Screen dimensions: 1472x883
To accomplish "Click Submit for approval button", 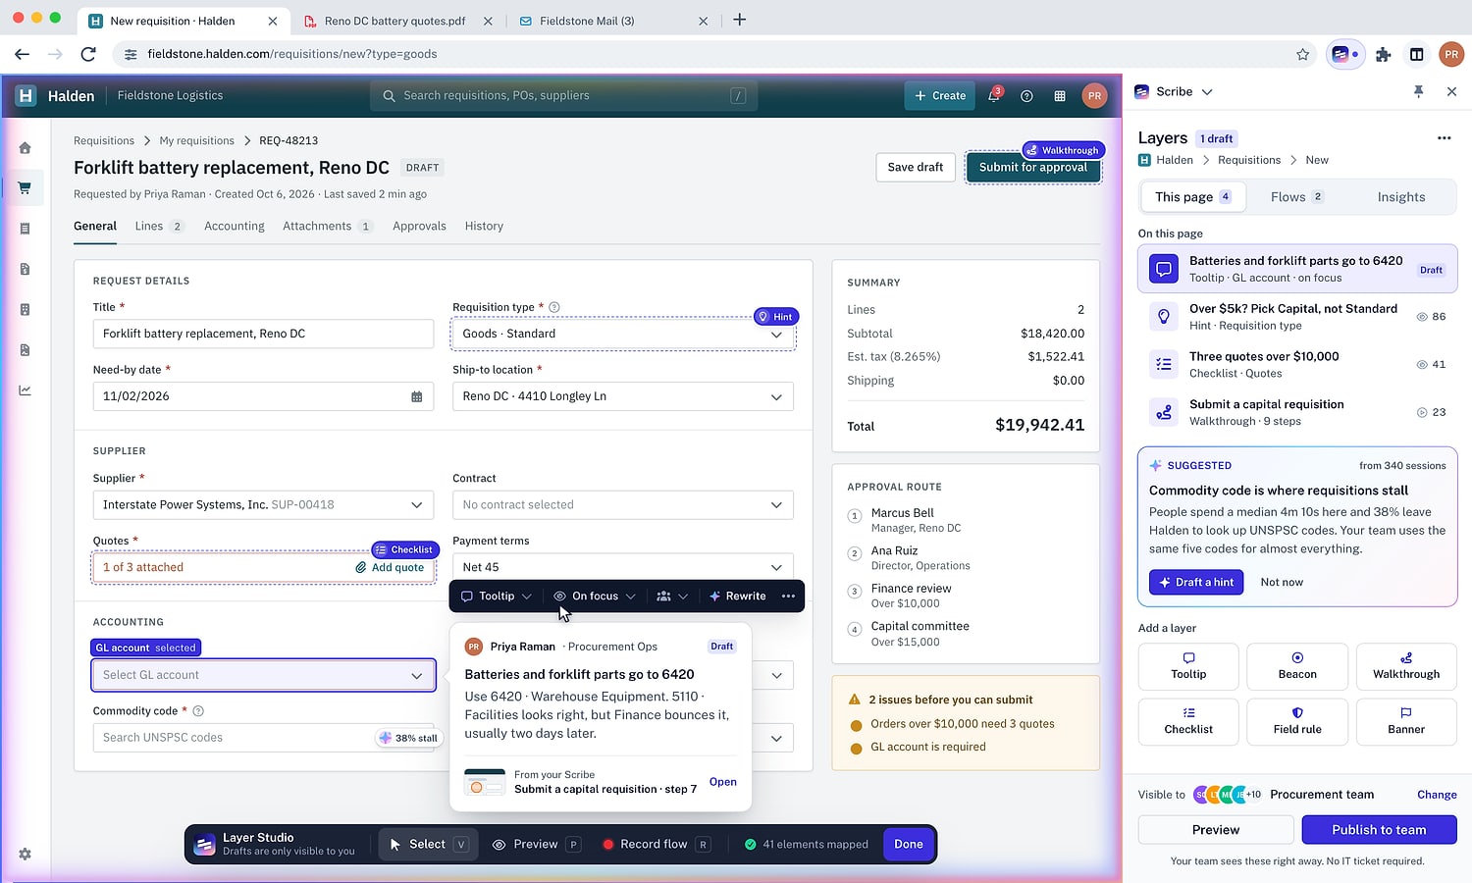I will (1033, 168).
